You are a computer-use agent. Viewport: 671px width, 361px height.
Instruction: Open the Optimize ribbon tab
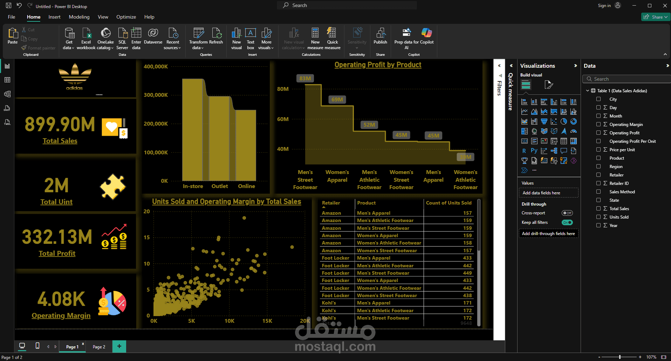(x=126, y=17)
